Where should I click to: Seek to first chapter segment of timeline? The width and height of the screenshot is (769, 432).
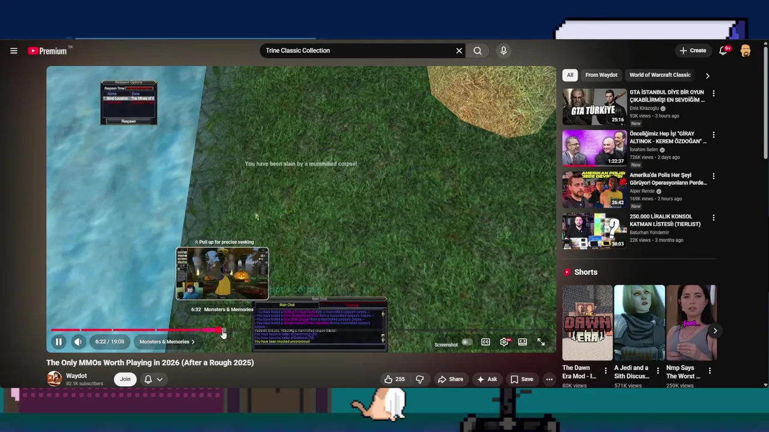(x=65, y=330)
